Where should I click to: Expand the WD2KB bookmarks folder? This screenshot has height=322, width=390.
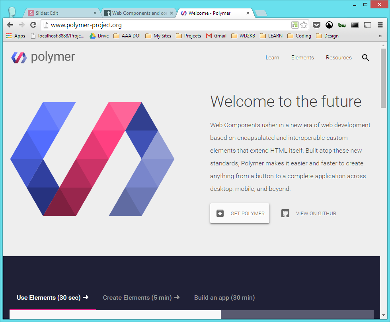pos(243,36)
